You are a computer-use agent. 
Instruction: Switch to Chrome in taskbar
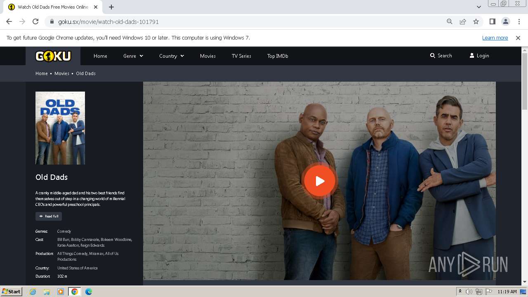[x=75, y=292]
